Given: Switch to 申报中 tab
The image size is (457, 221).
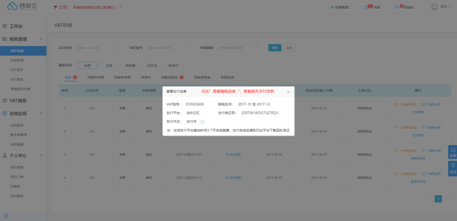Looking at the screenshot, I should [x=146, y=78].
